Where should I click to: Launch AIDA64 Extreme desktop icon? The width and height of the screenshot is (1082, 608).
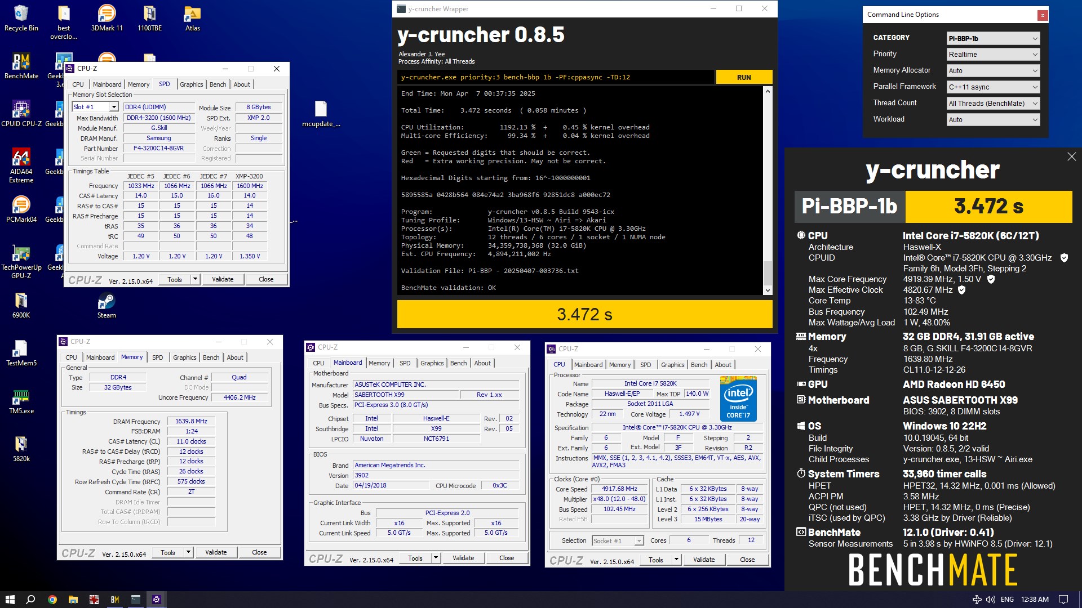[21, 166]
